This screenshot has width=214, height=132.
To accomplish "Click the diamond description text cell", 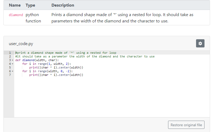I will (122, 18).
